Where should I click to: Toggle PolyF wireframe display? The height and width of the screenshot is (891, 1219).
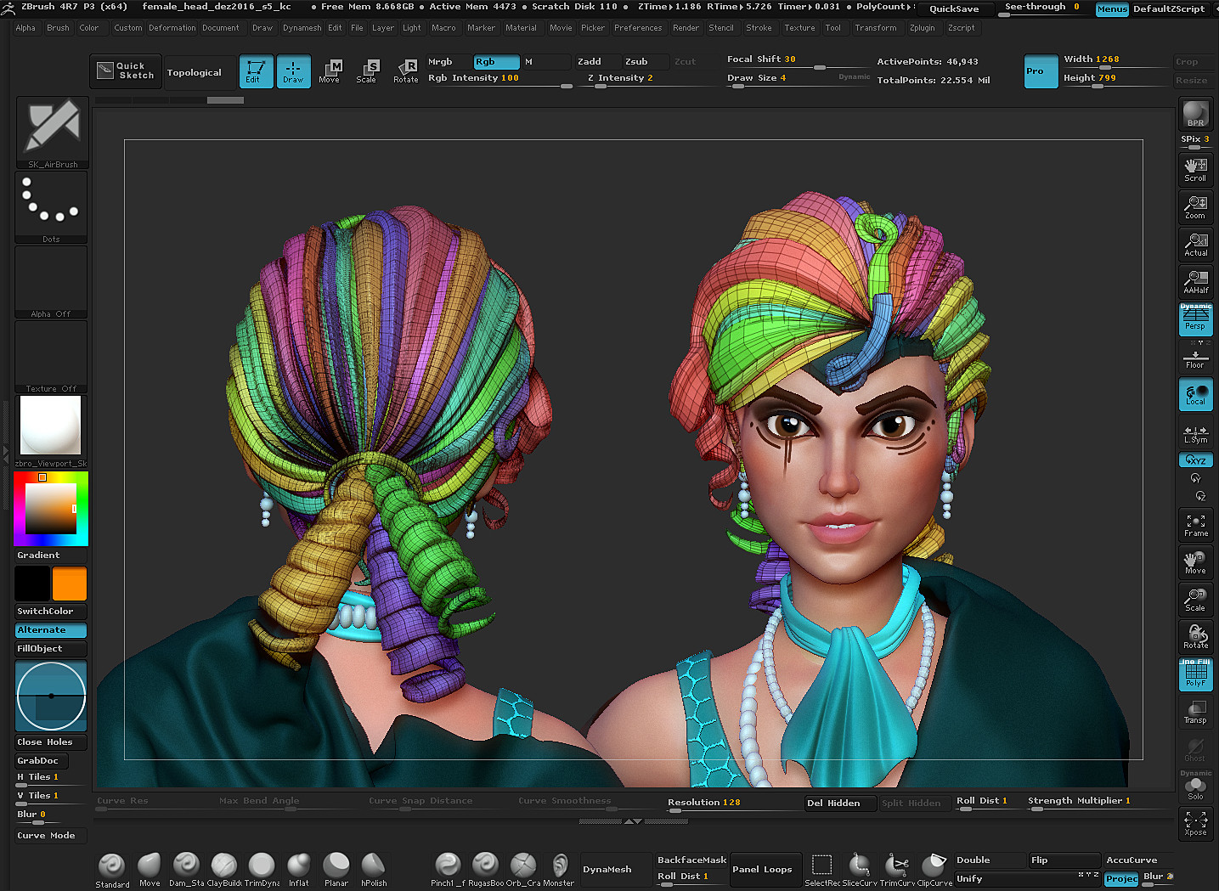tap(1195, 674)
